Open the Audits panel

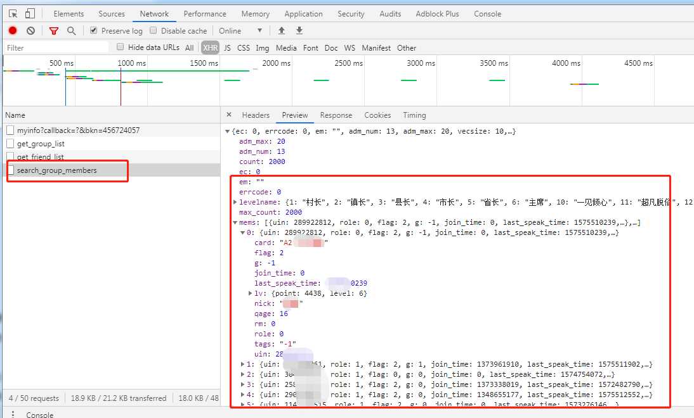[x=390, y=14]
